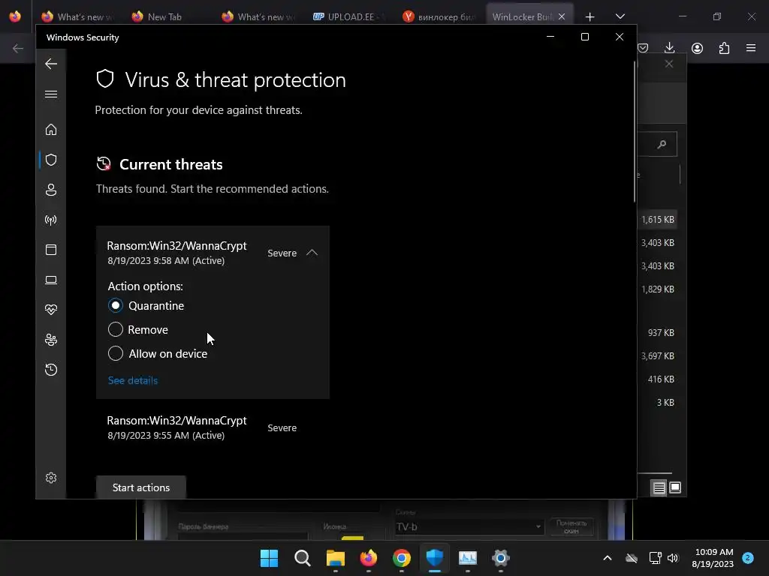Open Firefox account icon
Screen dimensions: 769x576
coord(697,48)
